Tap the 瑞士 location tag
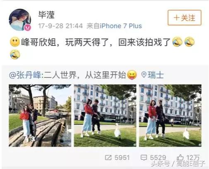The height and width of the screenshot is (169, 209). point(156,75)
